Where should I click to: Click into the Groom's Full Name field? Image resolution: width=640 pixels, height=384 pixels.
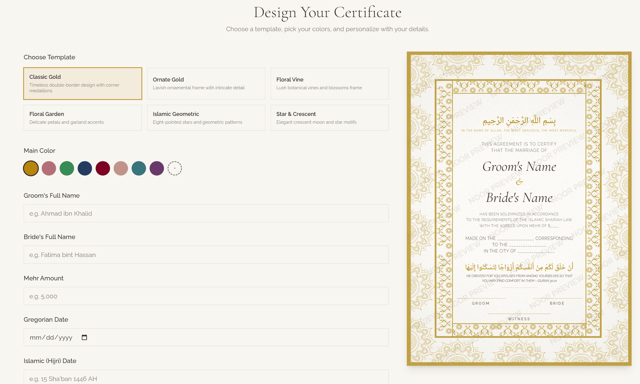206,213
